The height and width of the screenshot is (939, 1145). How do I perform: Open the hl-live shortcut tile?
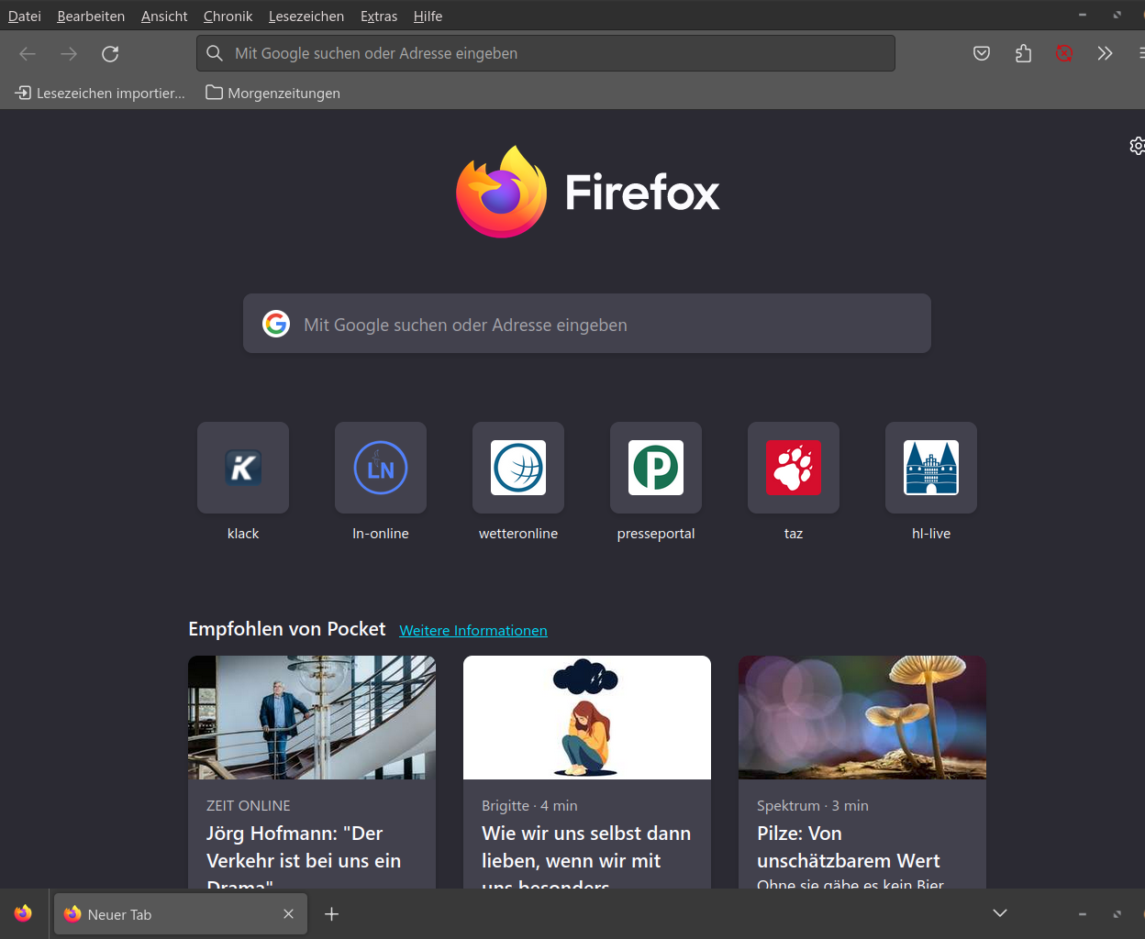[931, 468]
